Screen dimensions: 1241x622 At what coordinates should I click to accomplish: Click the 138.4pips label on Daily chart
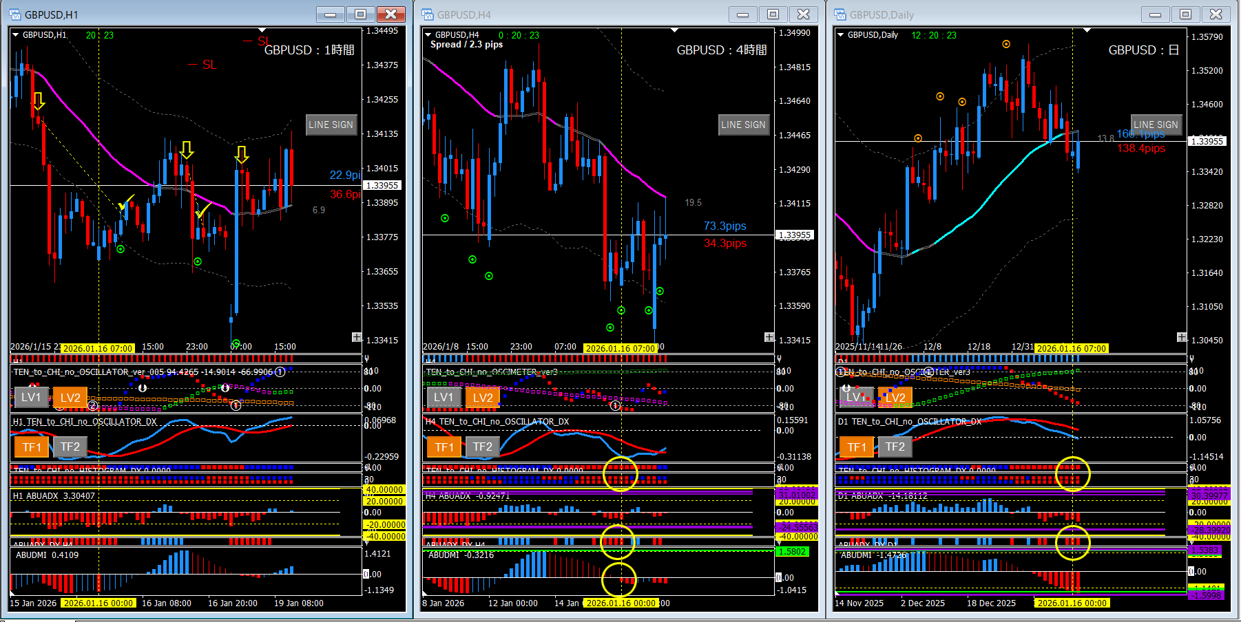click(1141, 148)
